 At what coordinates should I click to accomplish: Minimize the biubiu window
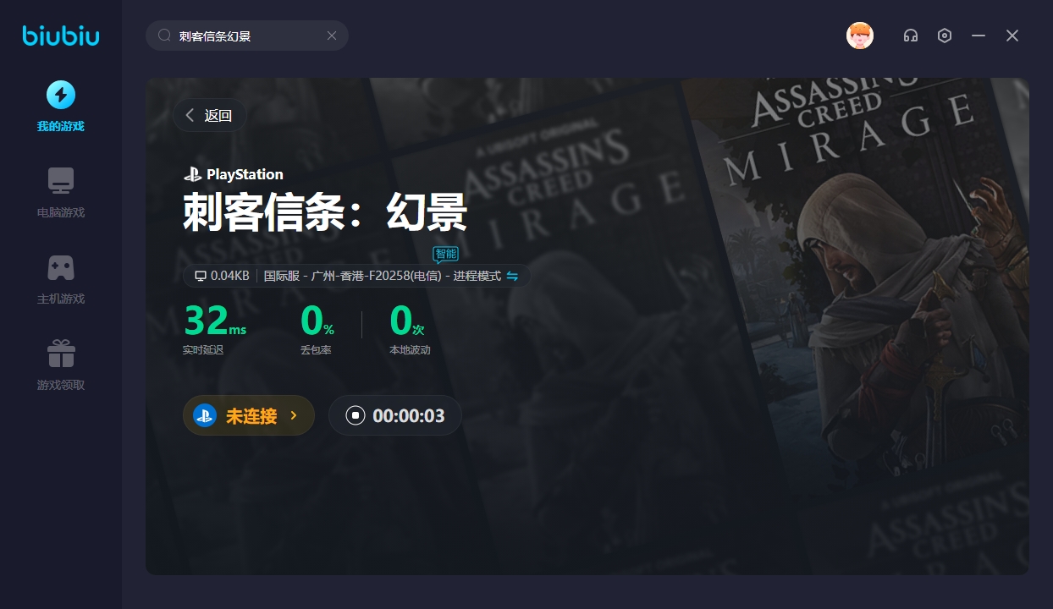(979, 36)
